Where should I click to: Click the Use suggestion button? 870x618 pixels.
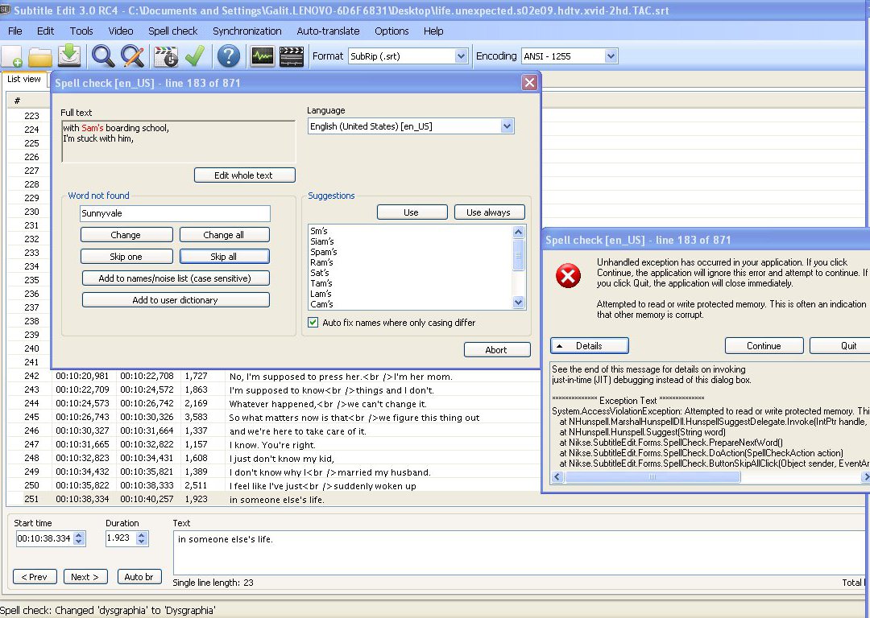coord(412,212)
